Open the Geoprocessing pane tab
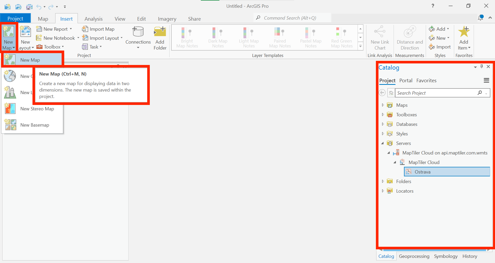Viewport: 495px width, 263px height. tap(414, 256)
